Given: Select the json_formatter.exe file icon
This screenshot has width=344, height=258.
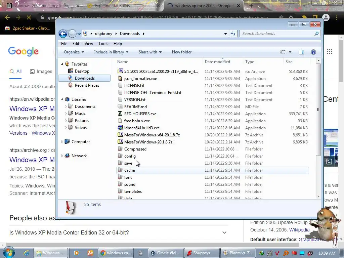Looking at the screenshot, I should 120,78.
